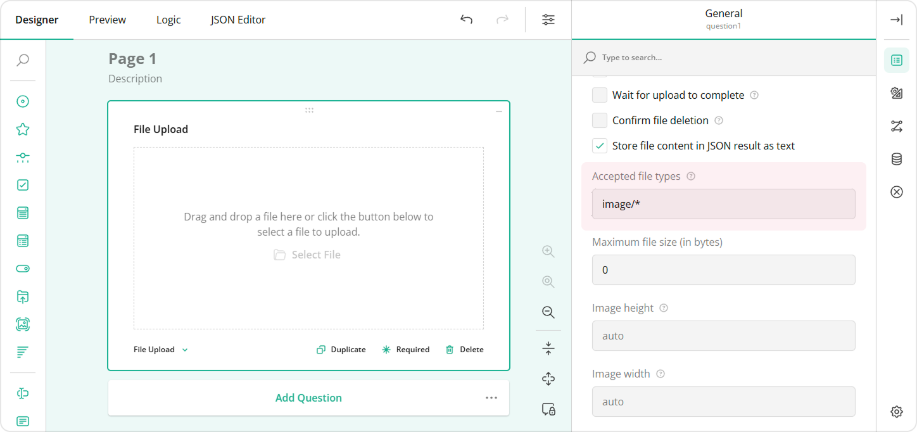Screen dimensions: 917x432
Task: Zoom out the design surface with magnifier icon
Action: 547,312
